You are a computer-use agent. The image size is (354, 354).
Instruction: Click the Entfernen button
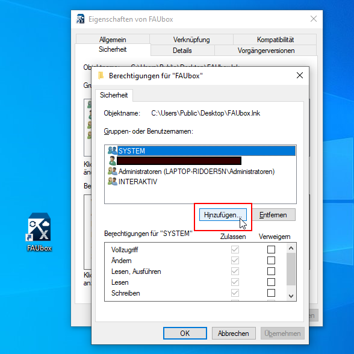(273, 215)
